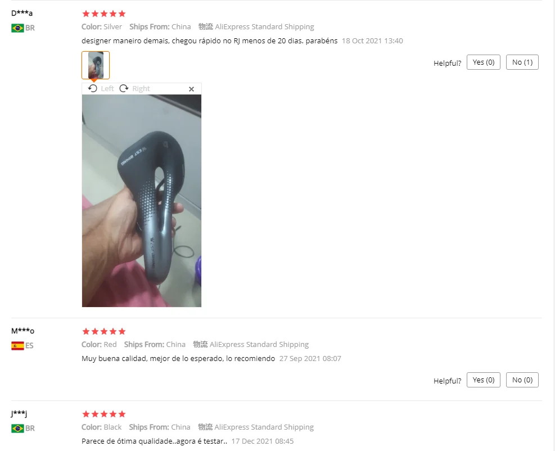Image resolution: width=555 pixels, height=451 pixels.
Task: Click the rotate Right arrow icon
Action: point(124,88)
